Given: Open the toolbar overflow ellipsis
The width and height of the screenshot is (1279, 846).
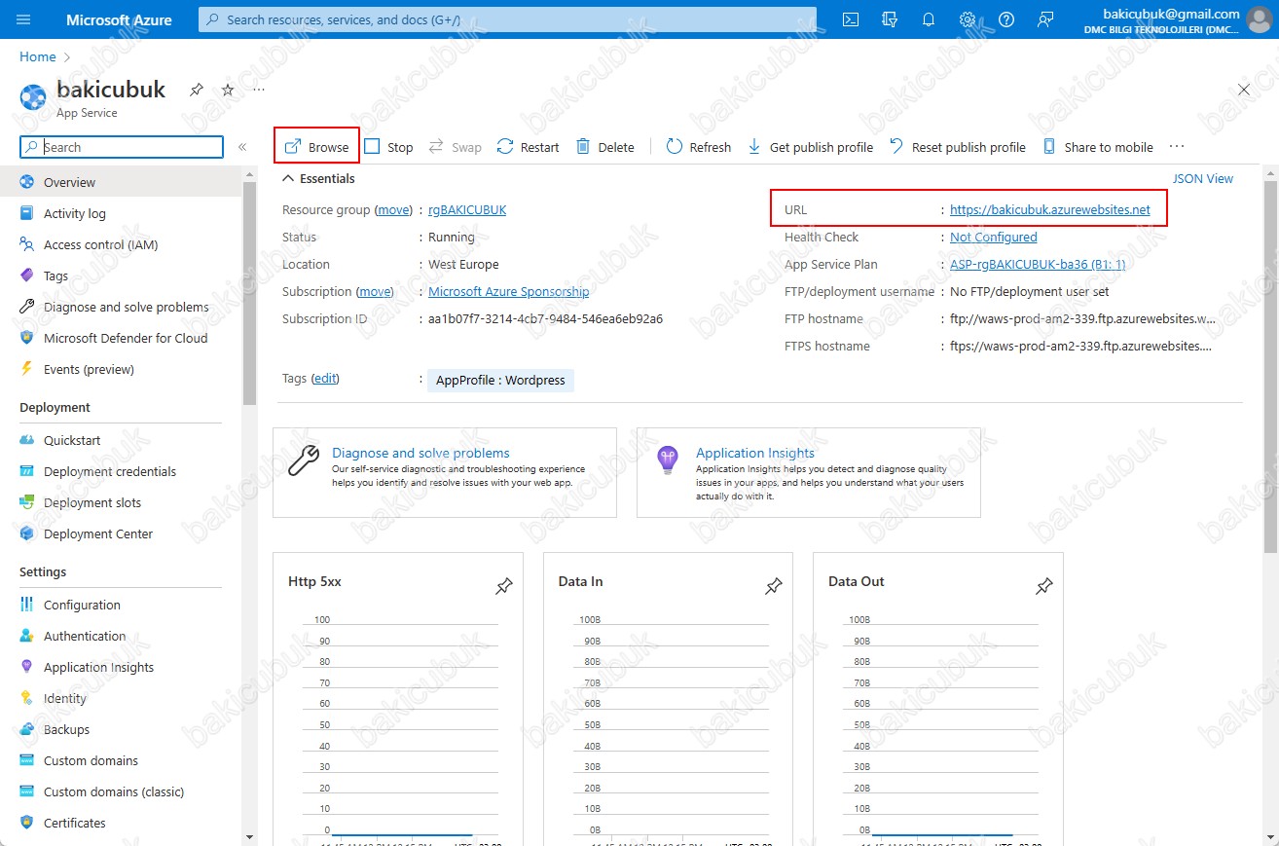Looking at the screenshot, I should [1177, 147].
